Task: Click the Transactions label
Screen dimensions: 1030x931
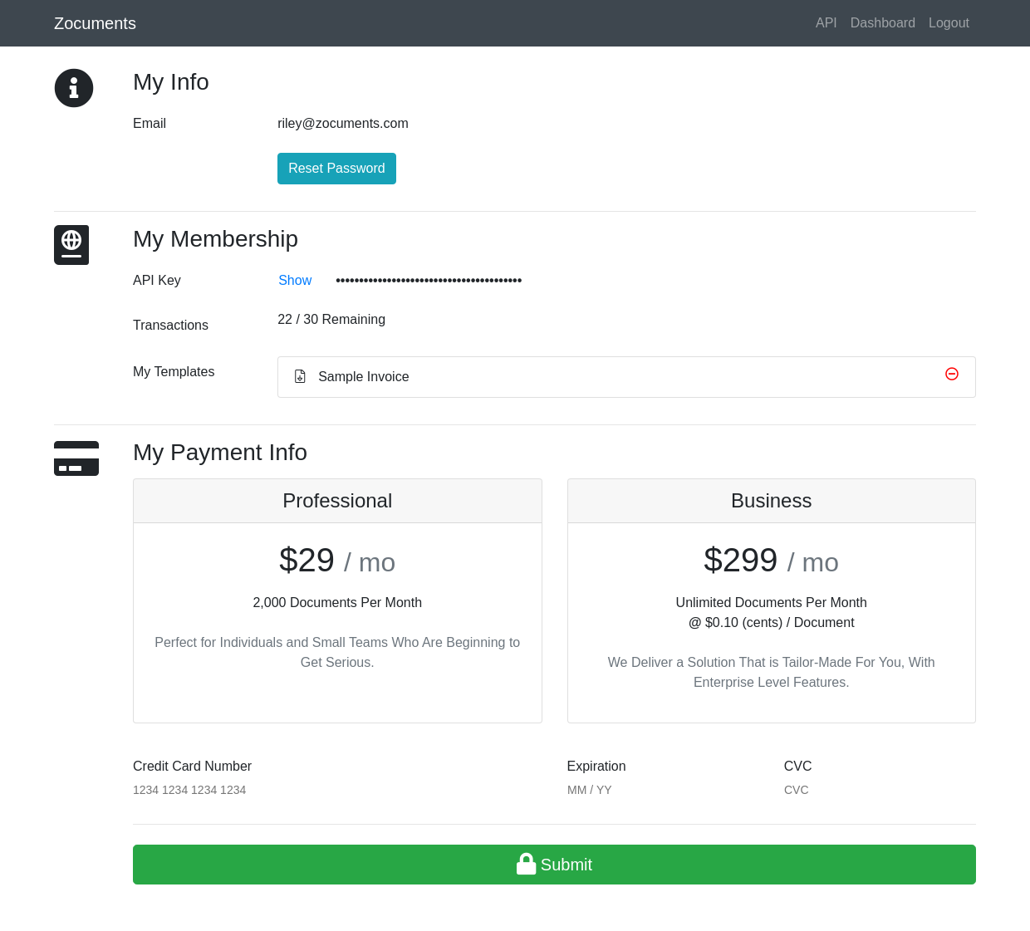Action: pyautogui.click(x=170, y=326)
